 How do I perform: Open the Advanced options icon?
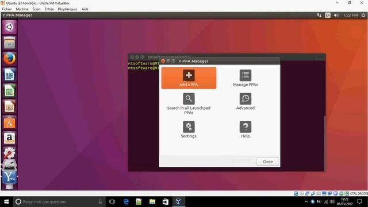click(x=246, y=101)
